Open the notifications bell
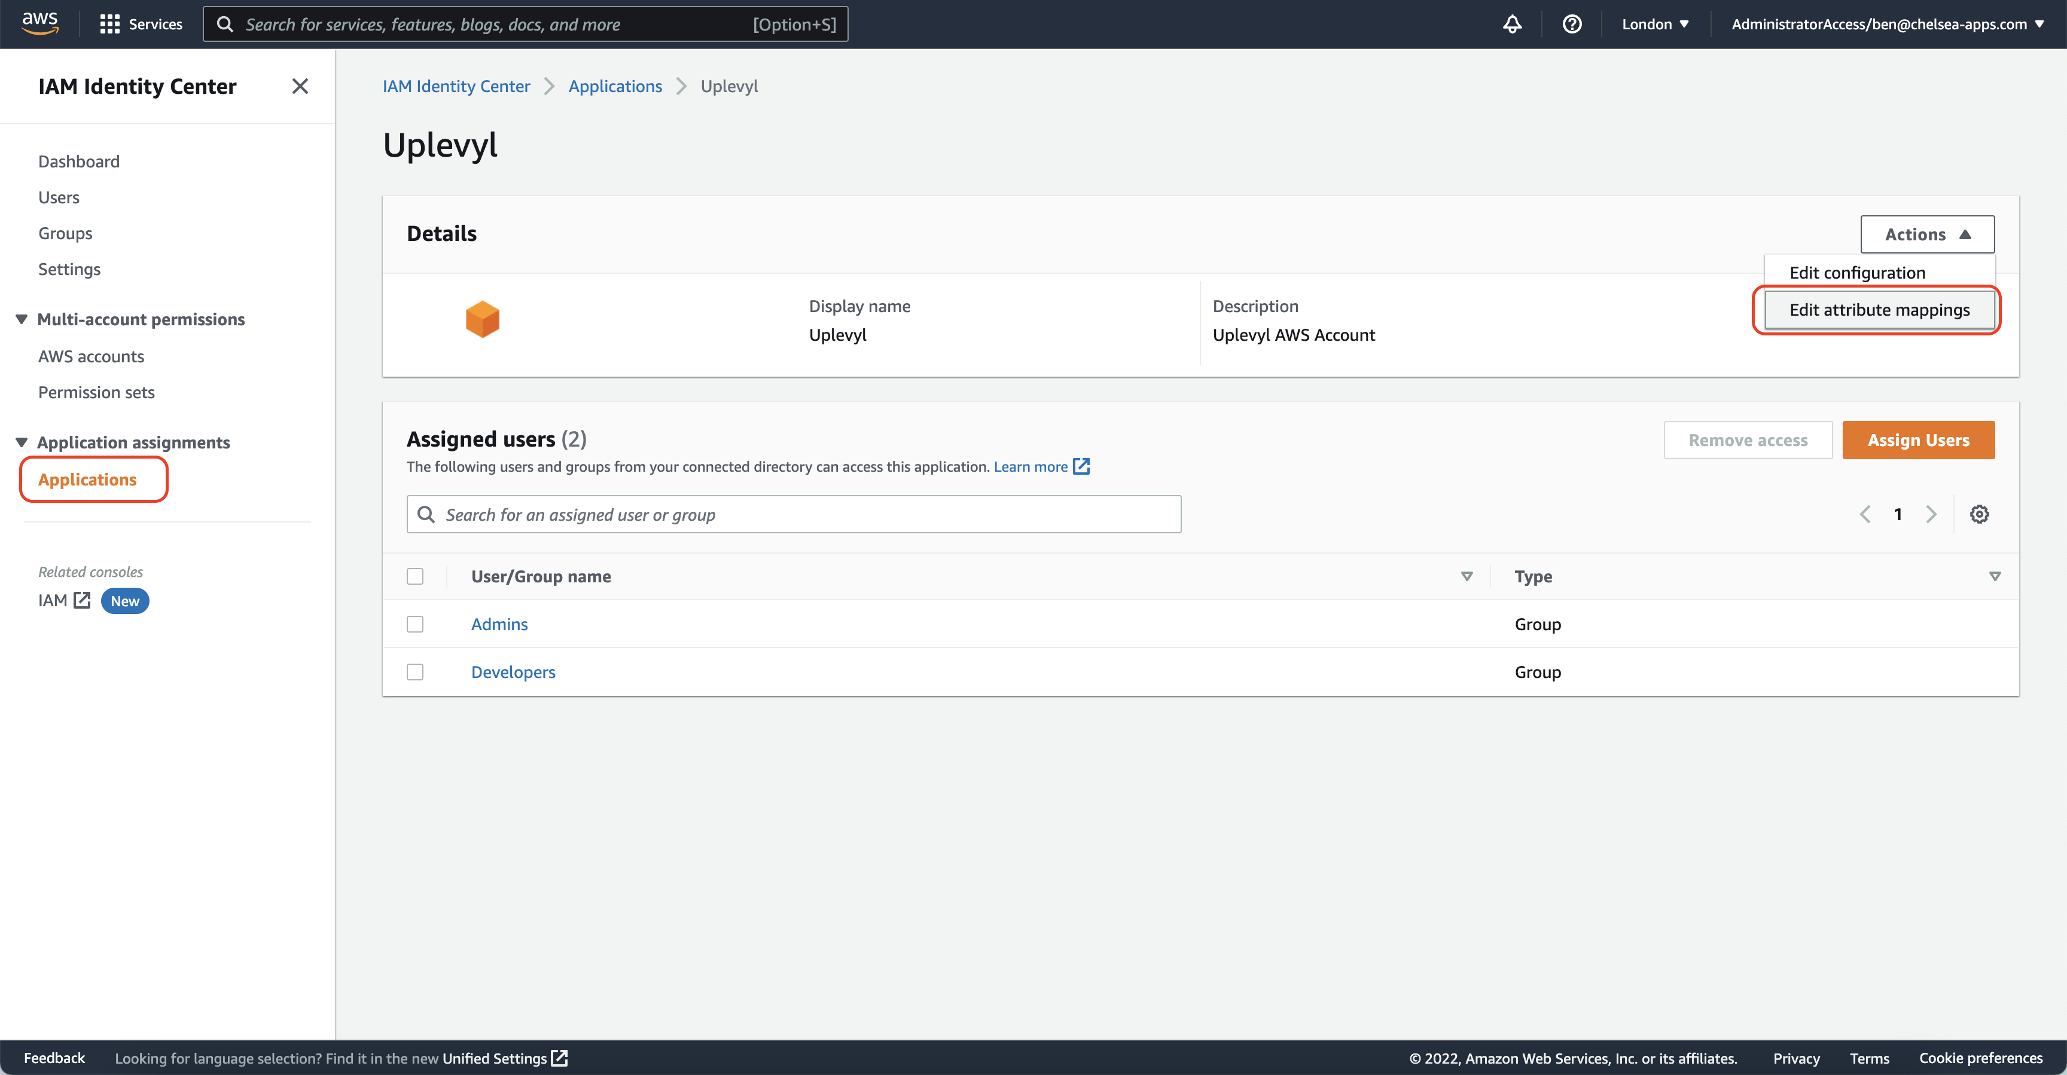This screenshot has width=2067, height=1075. (x=1512, y=24)
